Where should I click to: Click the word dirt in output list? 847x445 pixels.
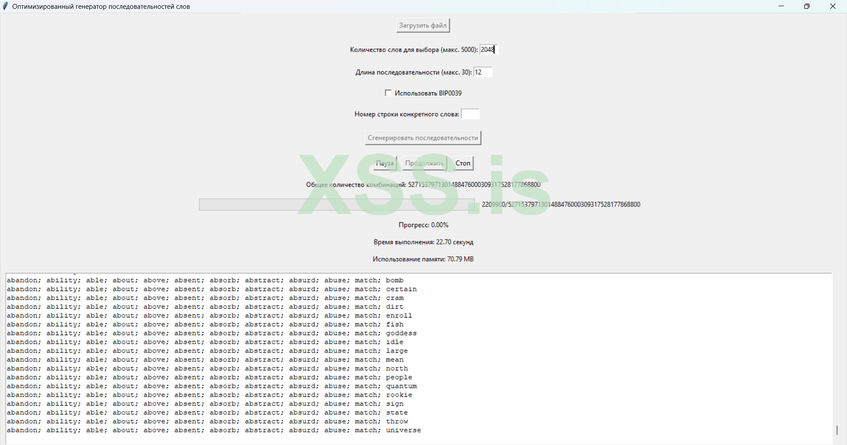click(x=395, y=307)
